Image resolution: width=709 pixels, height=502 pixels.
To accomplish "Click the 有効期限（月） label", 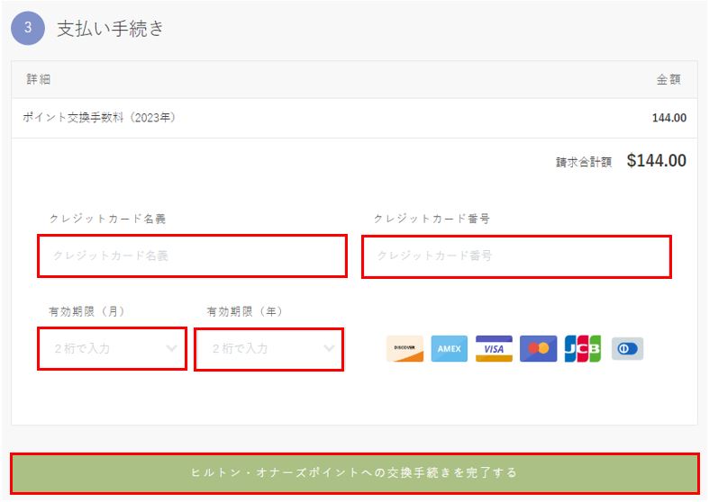I will pos(86,311).
